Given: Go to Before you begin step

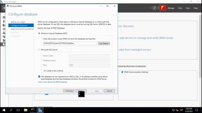Looking at the screenshot, I should [x=18, y=22].
